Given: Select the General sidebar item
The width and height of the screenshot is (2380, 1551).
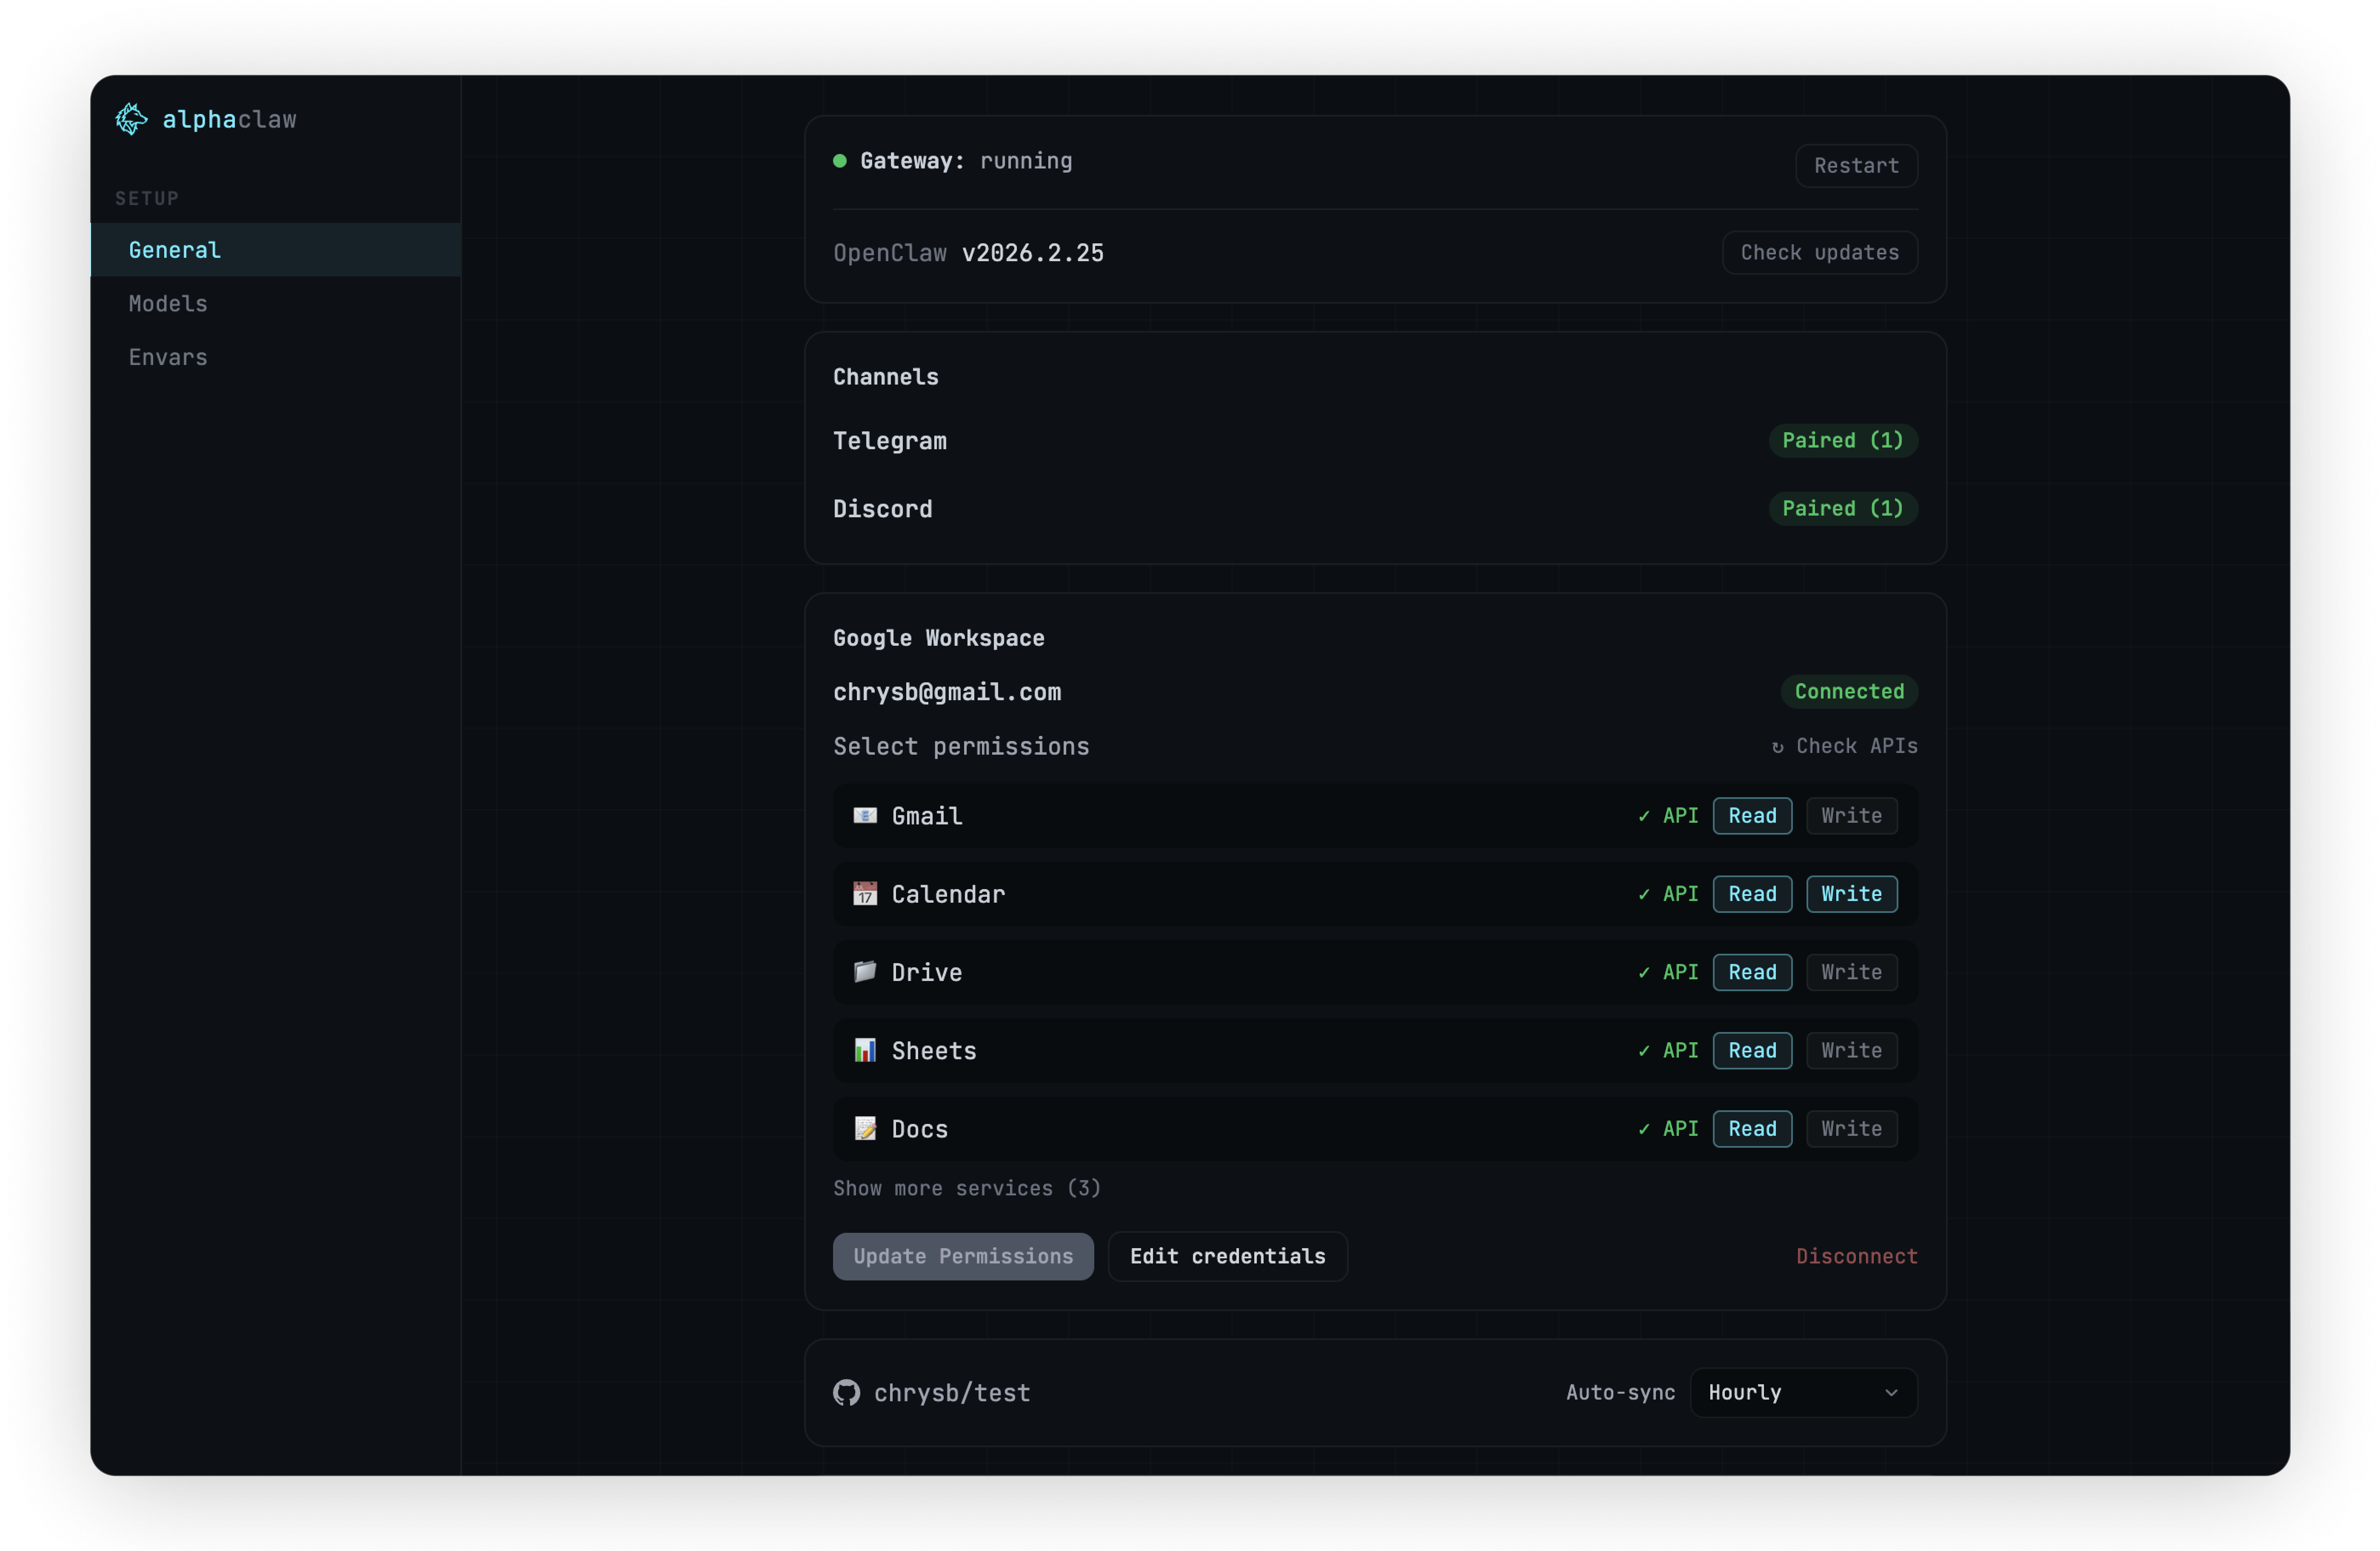Looking at the screenshot, I should coord(276,250).
